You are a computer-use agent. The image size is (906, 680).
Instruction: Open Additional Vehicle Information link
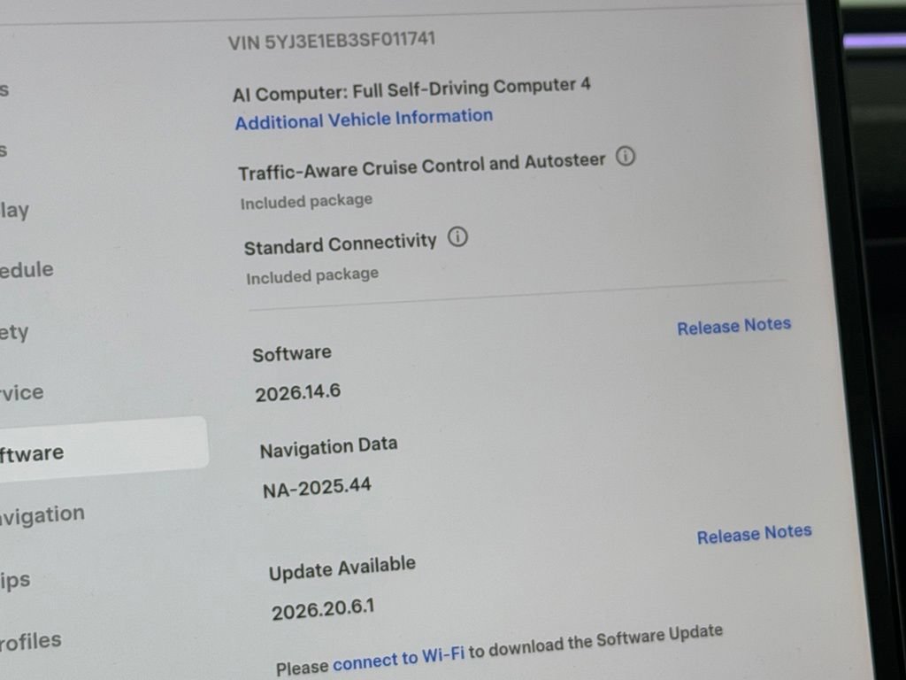coord(364,120)
